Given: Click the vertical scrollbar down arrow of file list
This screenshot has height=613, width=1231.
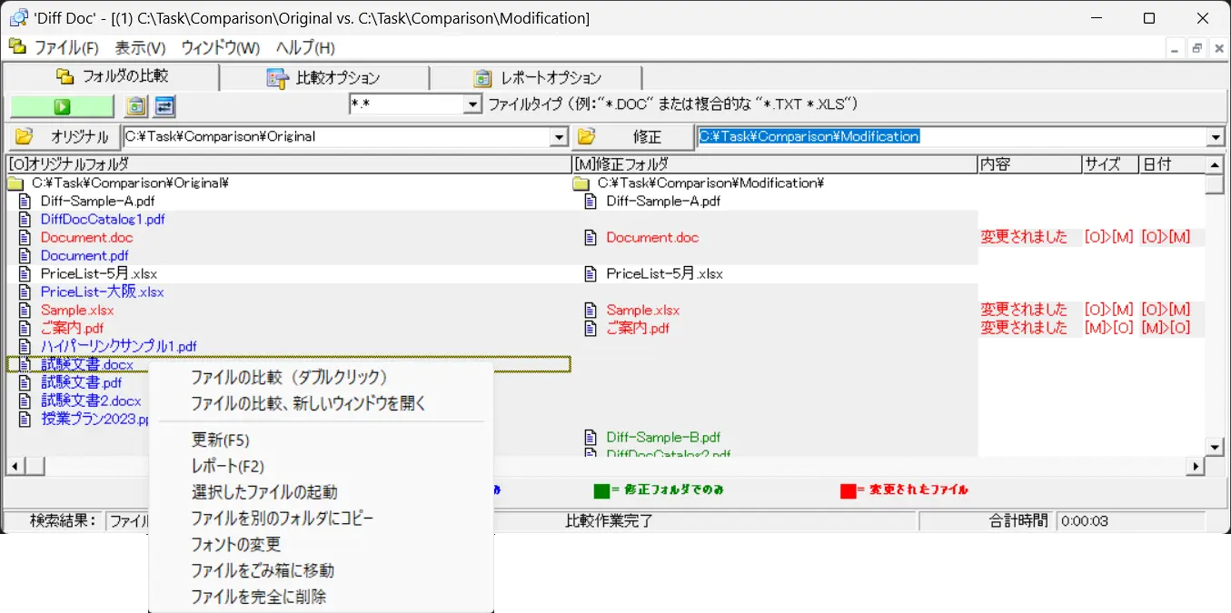Looking at the screenshot, I should pos(1215,446).
